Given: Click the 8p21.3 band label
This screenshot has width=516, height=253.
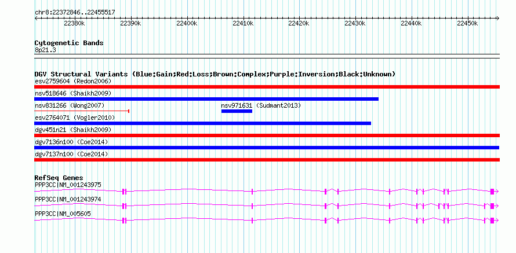Looking at the screenshot, I should tap(45, 50).
